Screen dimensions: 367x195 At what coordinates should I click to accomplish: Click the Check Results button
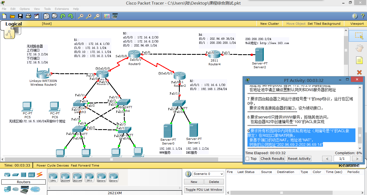pos(272,158)
